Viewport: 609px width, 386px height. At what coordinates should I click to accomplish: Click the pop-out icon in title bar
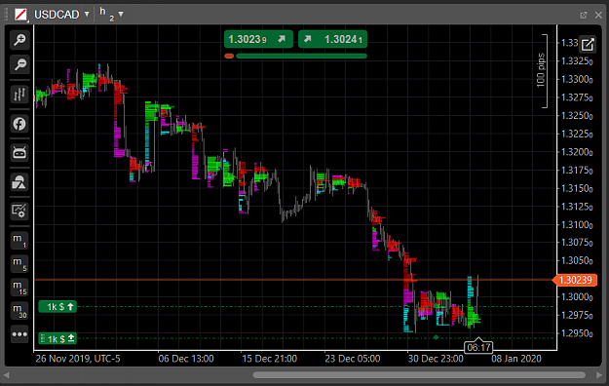(x=583, y=15)
